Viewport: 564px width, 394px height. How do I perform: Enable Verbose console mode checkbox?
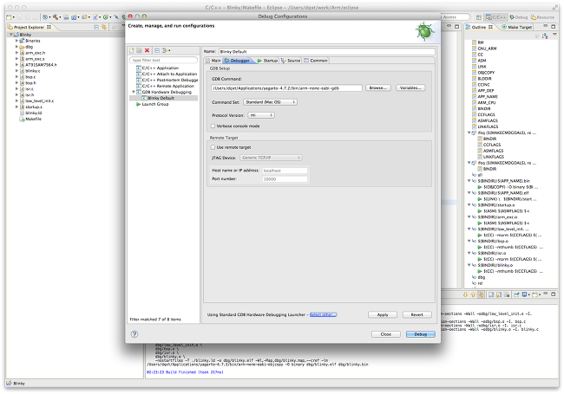[213, 126]
